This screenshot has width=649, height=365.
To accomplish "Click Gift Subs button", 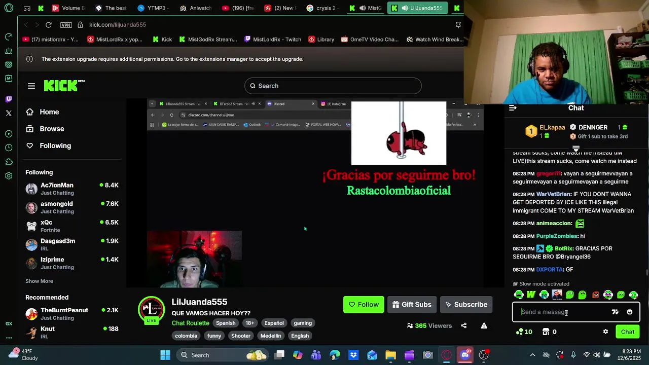I will (x=412, y=305).
